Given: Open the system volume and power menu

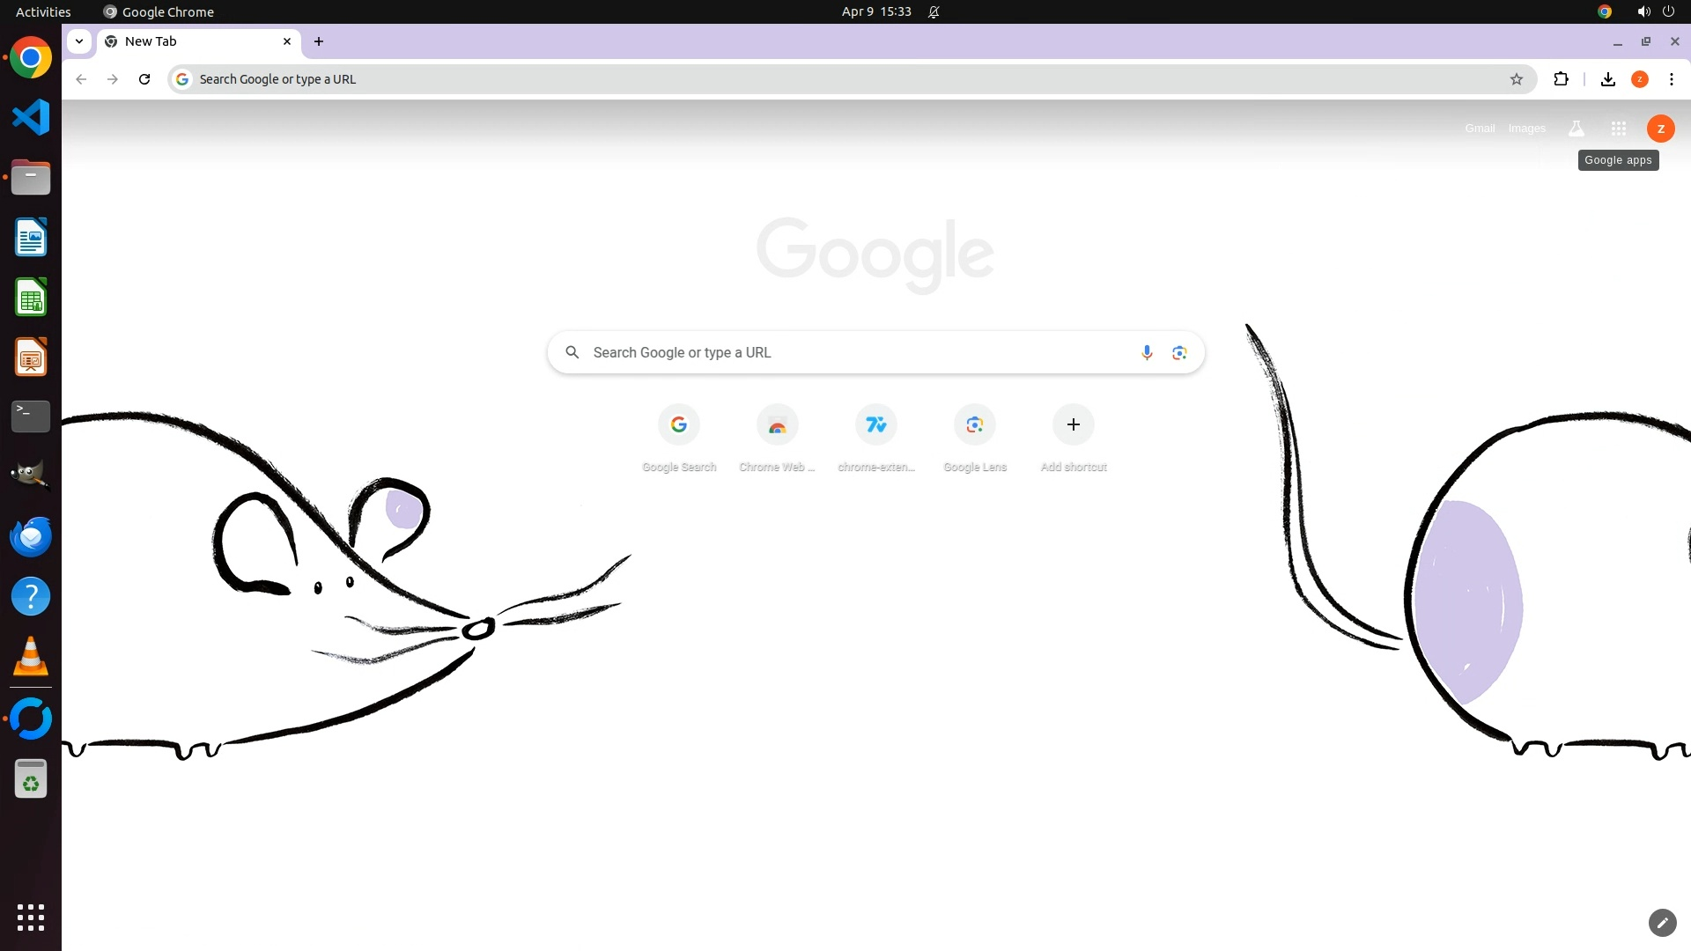Looking at the screenshot, I should click(1655, 11).
